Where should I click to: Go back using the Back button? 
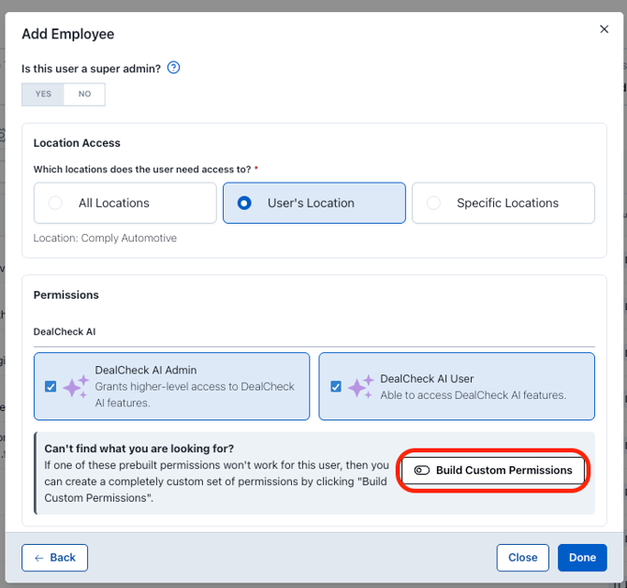pos(55,557)
